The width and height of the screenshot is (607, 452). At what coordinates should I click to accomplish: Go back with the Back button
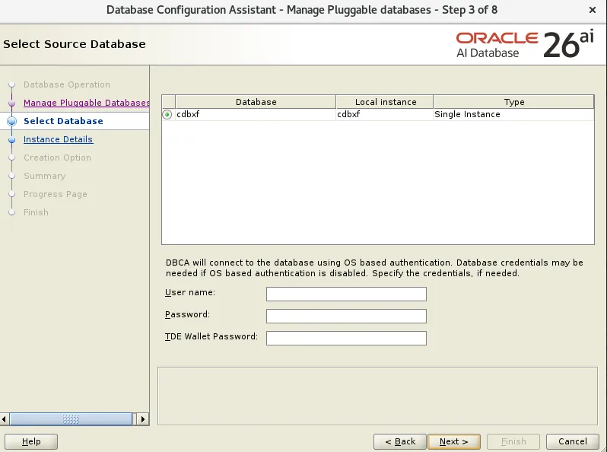tap(400, 441)
